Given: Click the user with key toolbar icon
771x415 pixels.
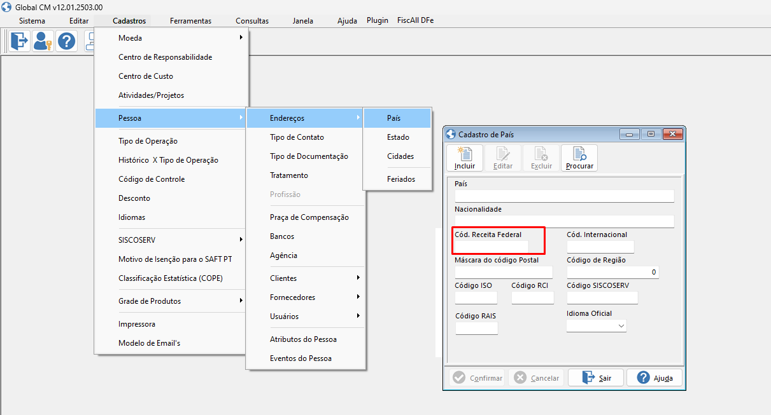Looking at the screenshot, I should [x=43, y=42].
